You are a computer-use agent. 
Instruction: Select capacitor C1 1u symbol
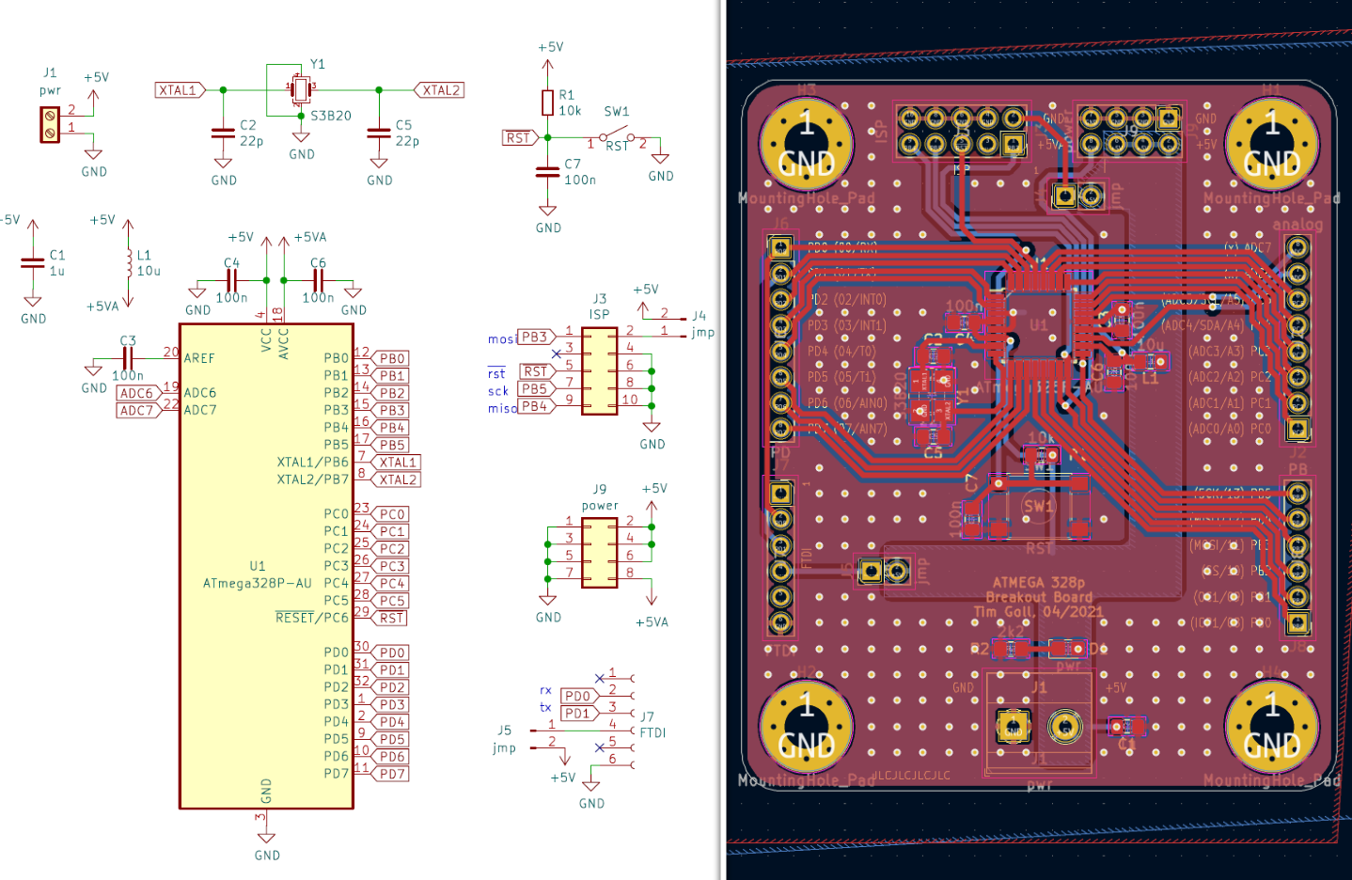[x=33, y=262]
